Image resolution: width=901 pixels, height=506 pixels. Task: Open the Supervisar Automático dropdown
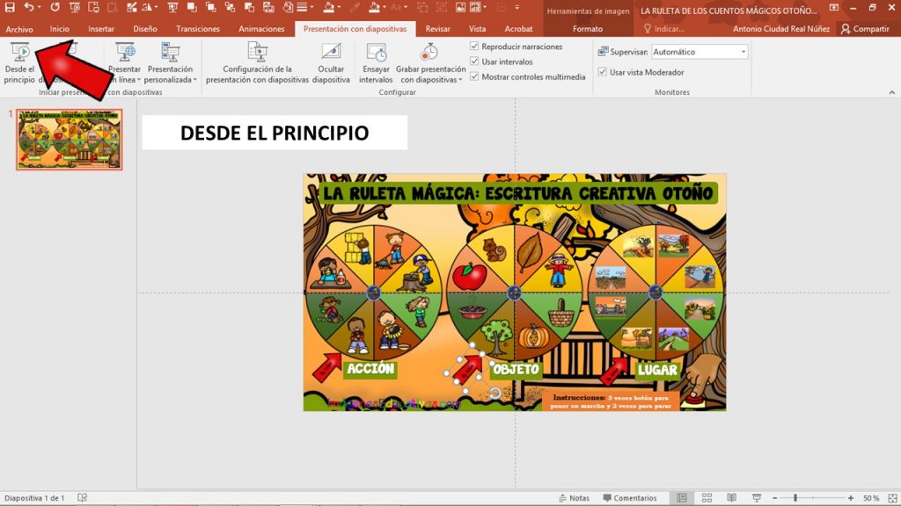coord(744,52)
